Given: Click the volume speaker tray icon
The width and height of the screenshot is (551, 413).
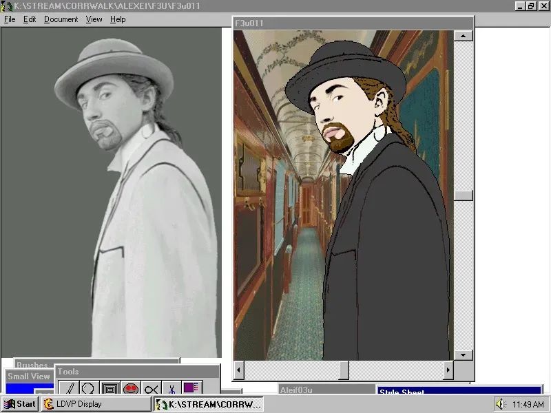Looking at the screenshot, I should 500,404.
